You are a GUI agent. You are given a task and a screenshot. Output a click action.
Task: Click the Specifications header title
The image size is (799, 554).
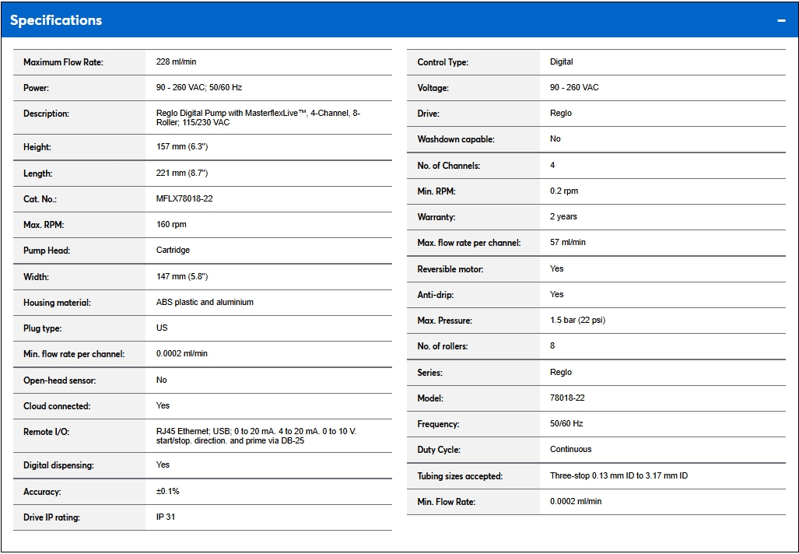[56, 20]
